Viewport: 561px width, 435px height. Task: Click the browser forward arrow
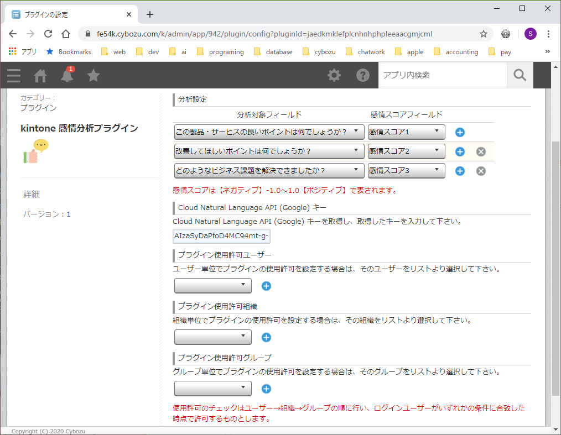click(30, 34)
